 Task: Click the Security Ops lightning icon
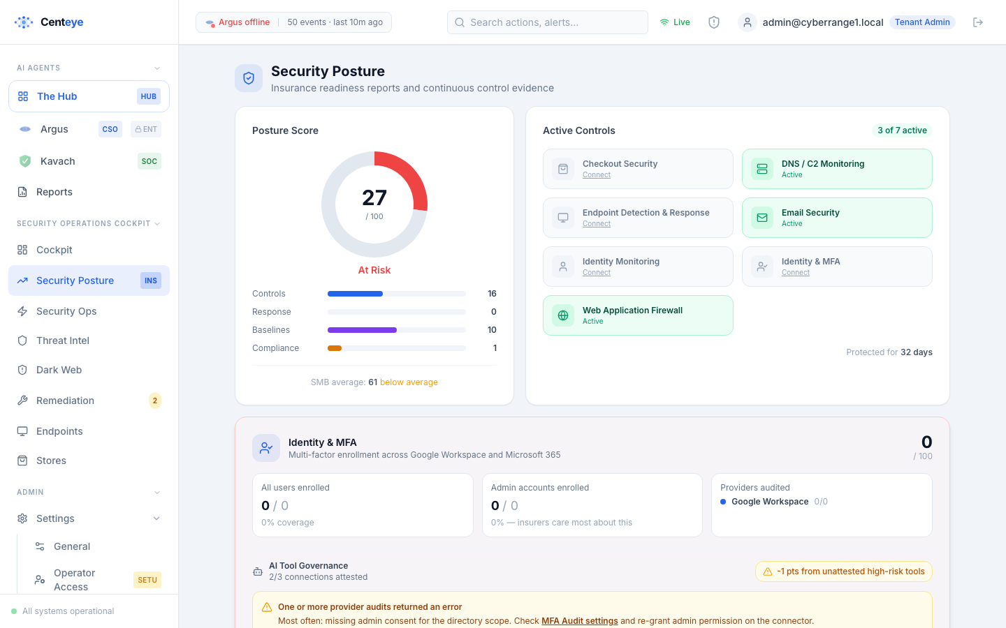pos(22,311)
